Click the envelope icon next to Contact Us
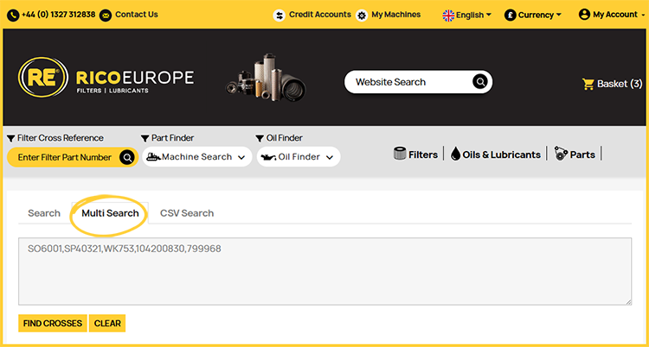Screen dimensions: 649x347 tap(106, 16)
